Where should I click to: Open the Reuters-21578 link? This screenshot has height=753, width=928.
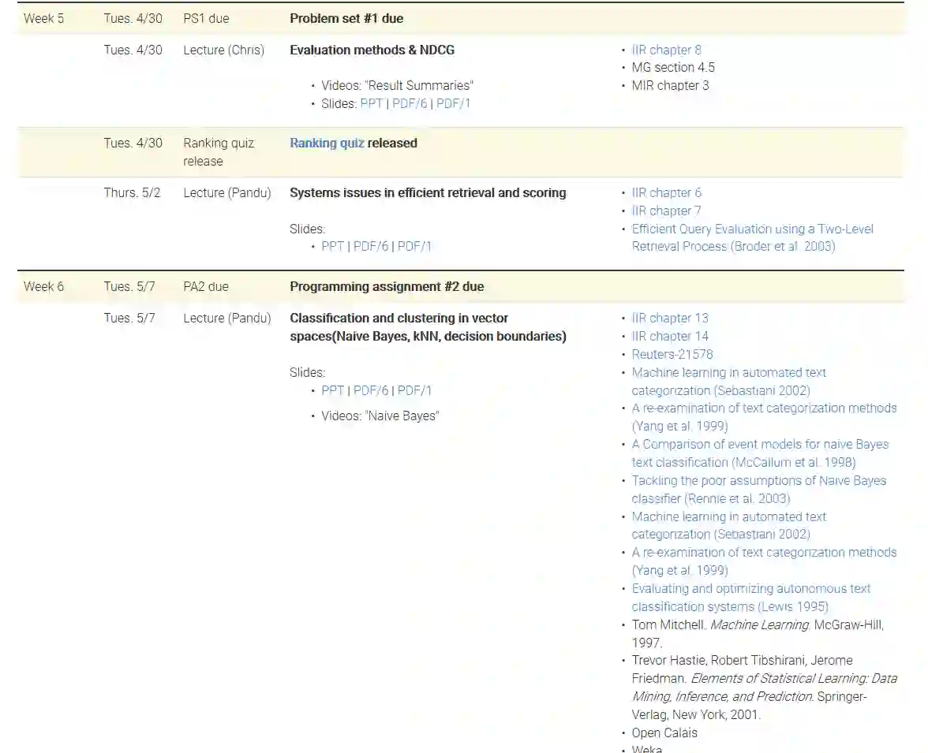point(672,355)
